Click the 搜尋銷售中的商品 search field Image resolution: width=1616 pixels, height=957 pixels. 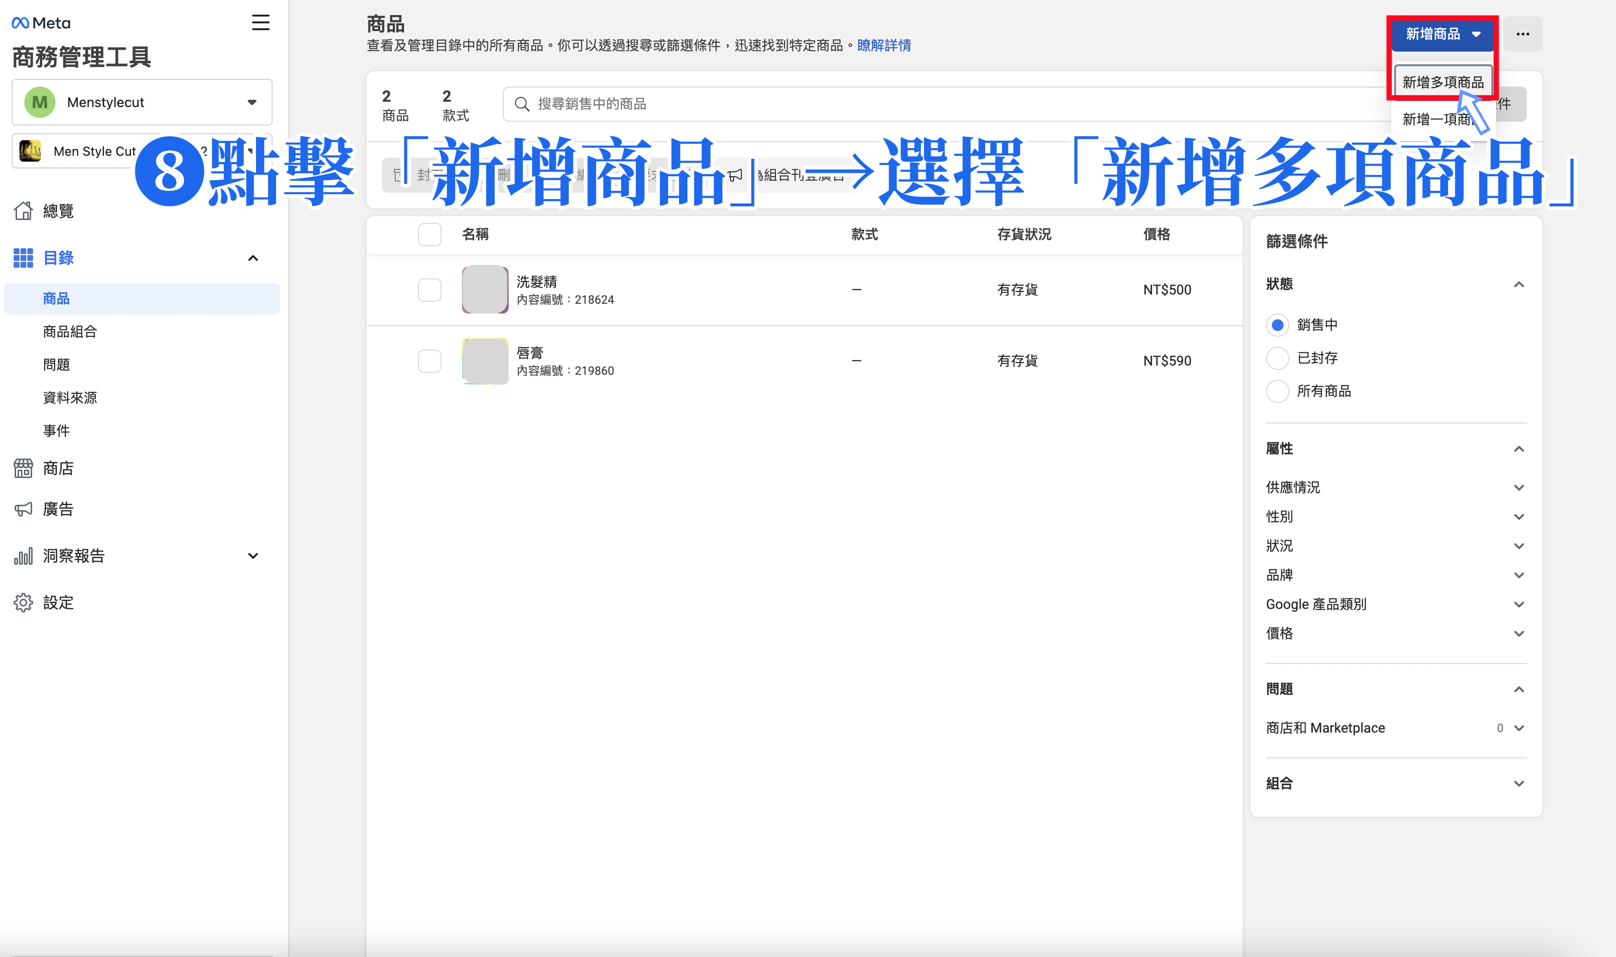(x=947, y=104)
